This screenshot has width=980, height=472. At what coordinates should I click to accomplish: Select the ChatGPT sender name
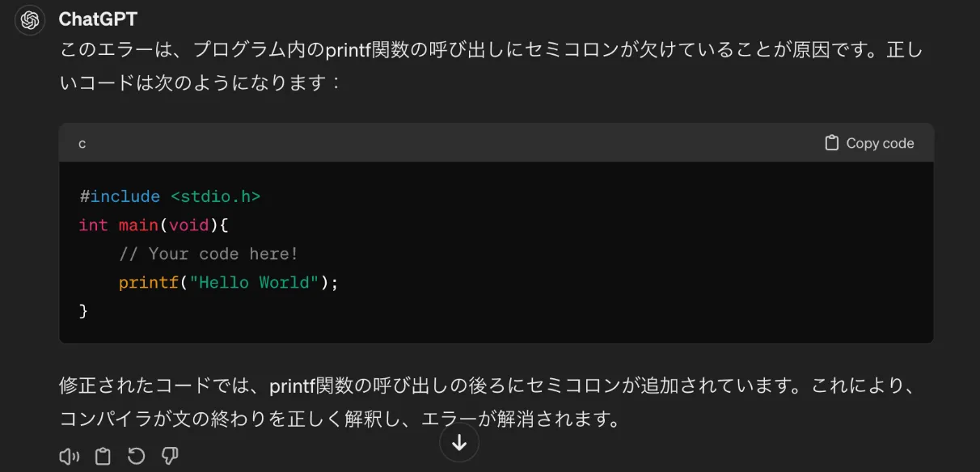(x=98, y=19)
